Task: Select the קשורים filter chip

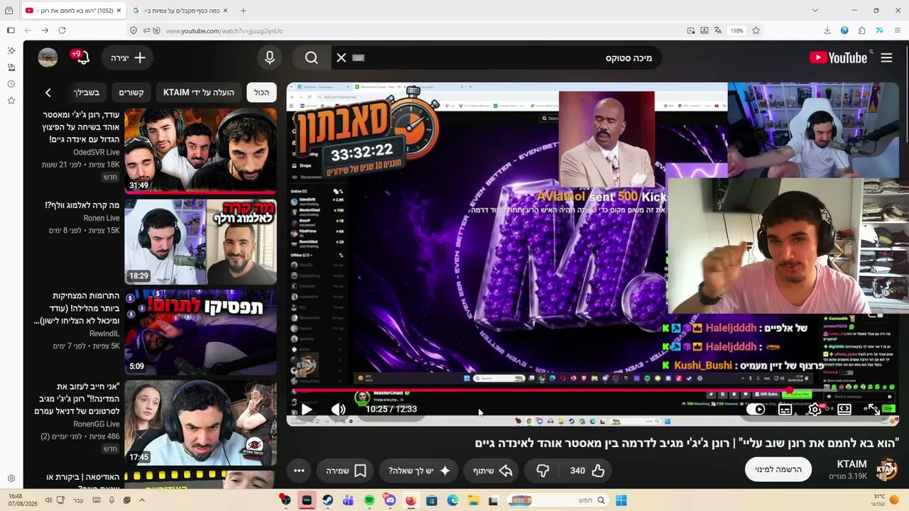Action: [131, 92]
